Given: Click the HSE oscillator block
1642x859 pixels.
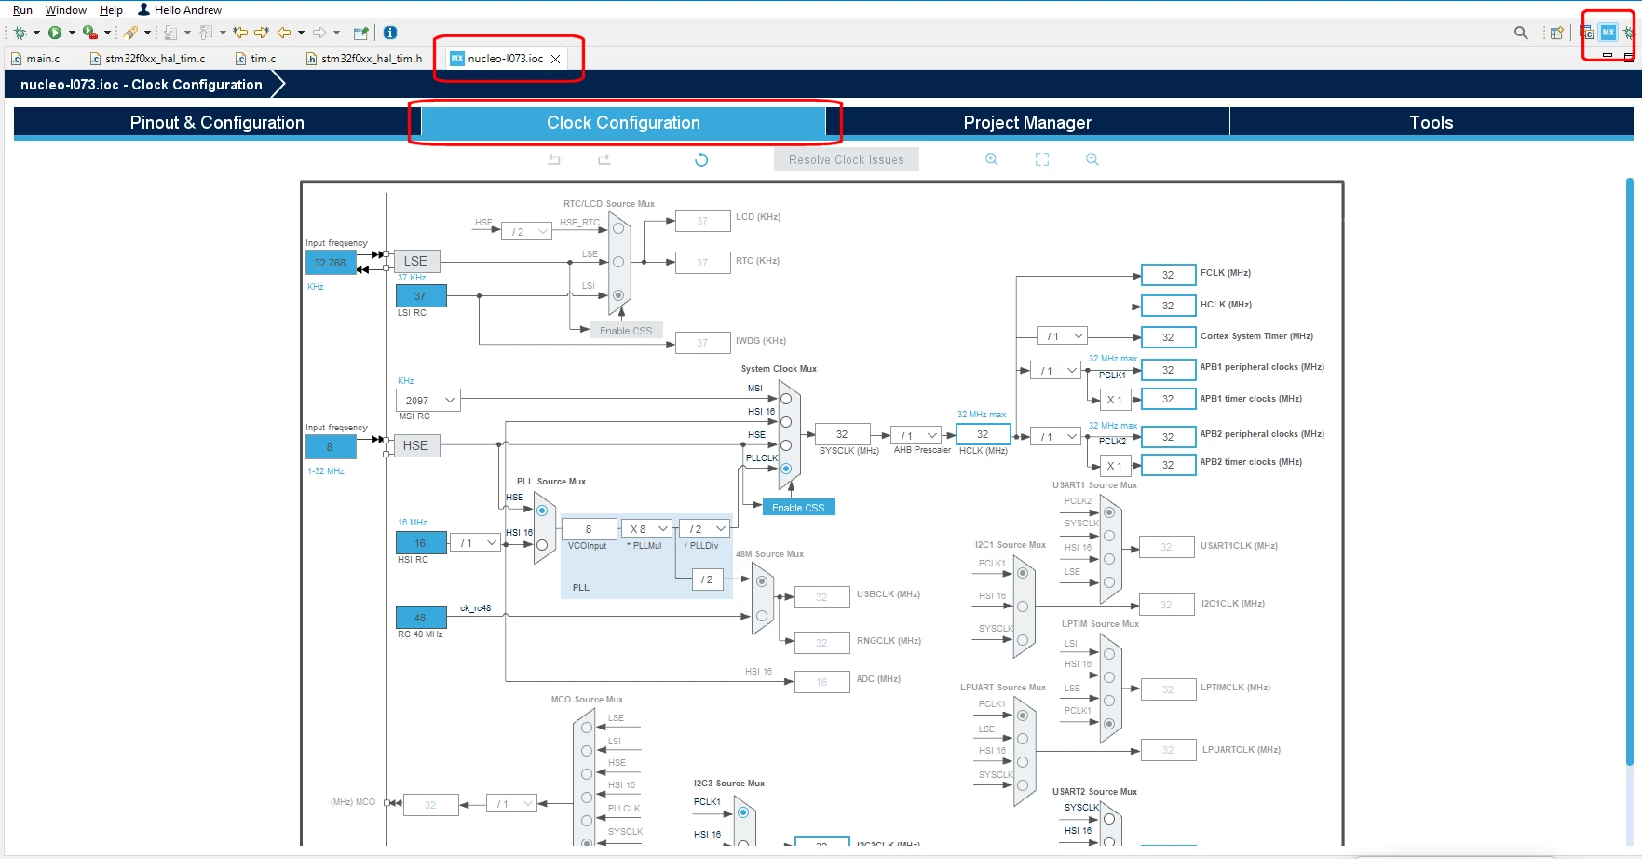Looking at the screenshot, I should tap(415, 445).
